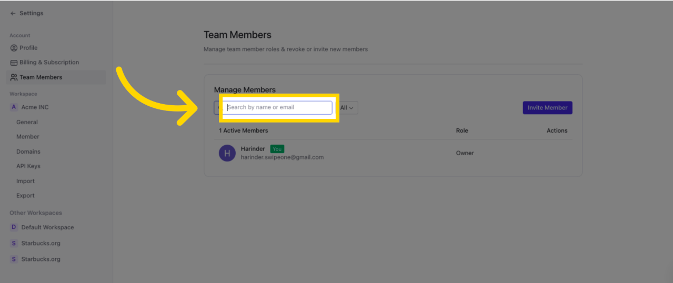Screen dimensions: 673x283
Task: Click harinder.swipeone@gmail.com email text
Action: 282,157
